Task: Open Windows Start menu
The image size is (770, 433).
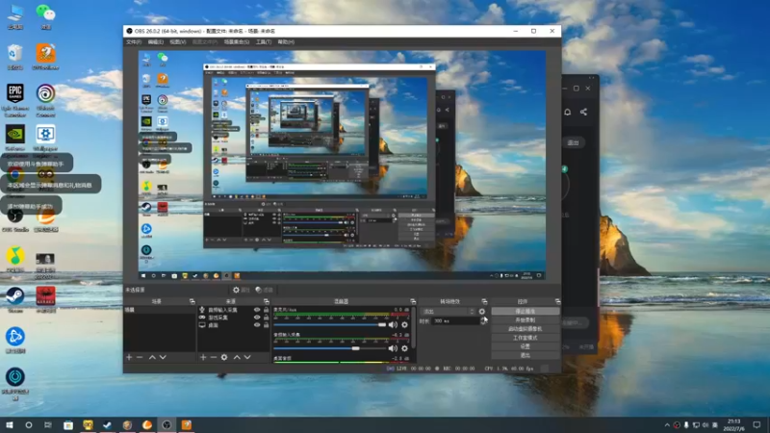Action: [10, 425]
